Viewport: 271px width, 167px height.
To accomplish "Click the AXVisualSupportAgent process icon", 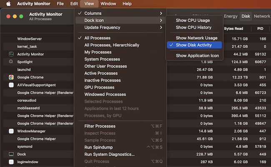I will (x=11, y=85).
